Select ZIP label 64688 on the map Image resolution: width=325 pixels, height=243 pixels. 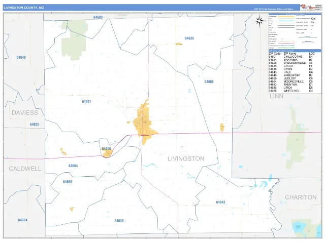(x=209, y=82)
